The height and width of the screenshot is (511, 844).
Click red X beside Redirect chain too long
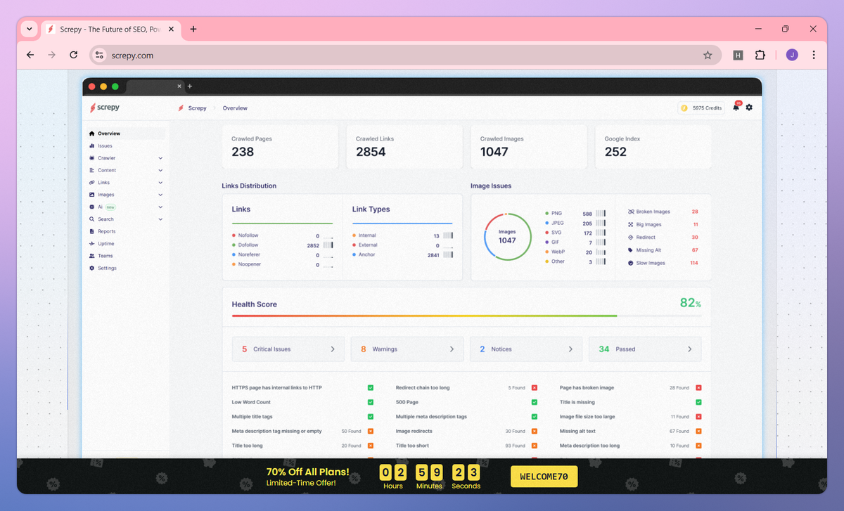pos(535,388)
